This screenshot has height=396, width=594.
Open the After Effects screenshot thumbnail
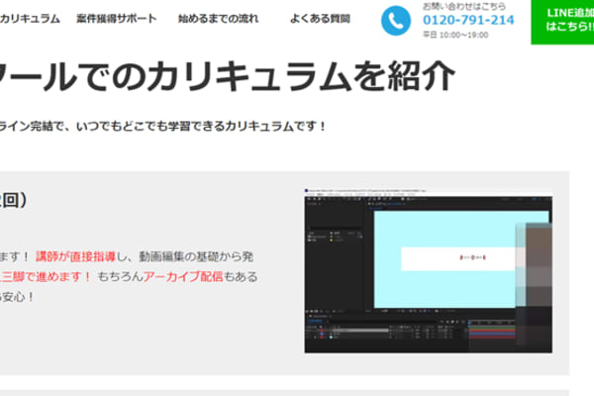tap(428, 269)
